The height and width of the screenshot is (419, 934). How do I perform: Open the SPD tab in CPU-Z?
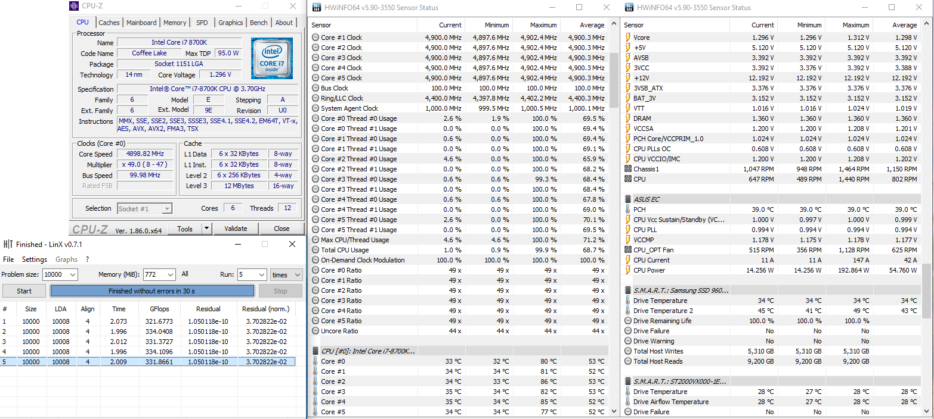click(x=202, y=23)
